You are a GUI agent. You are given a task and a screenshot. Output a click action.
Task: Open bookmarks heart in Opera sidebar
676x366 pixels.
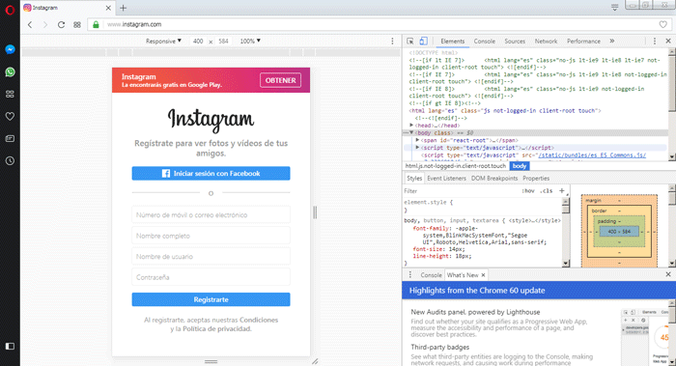[10, 116]
